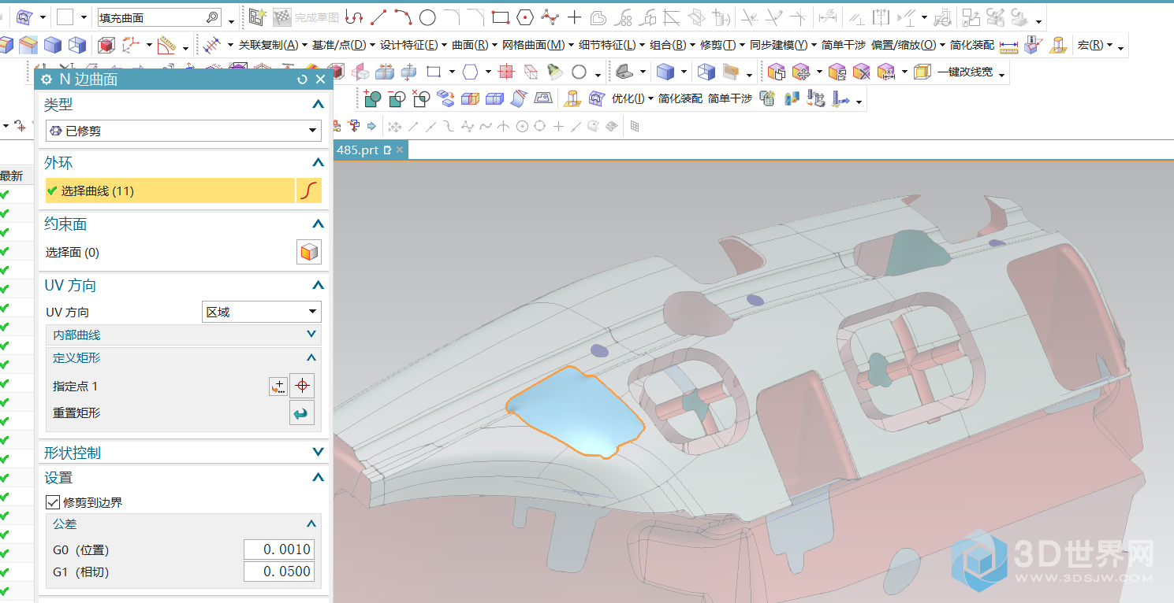Screen dimensions: 1174x603
Task: Click the Delete Face cube icon
Action: point(861,72)
